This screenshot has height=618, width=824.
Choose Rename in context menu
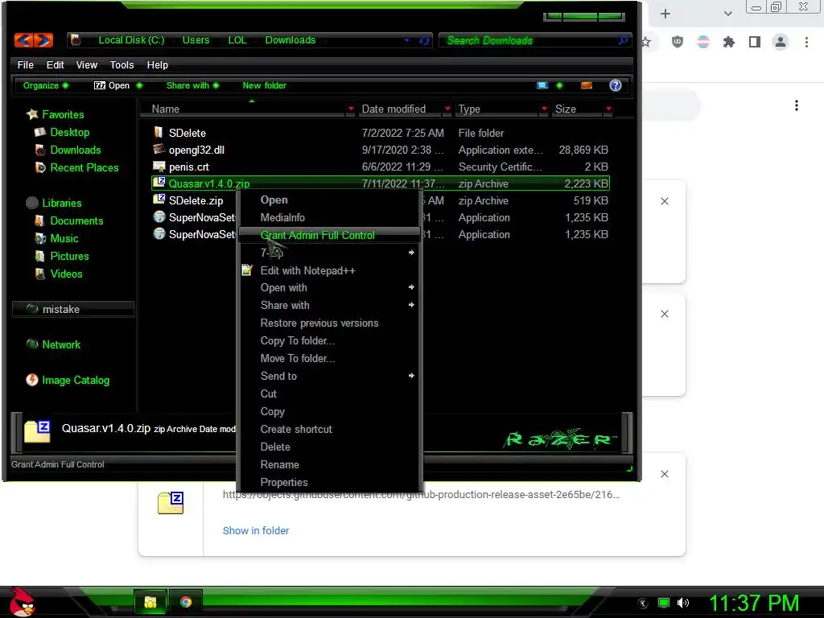coord(329,464)
